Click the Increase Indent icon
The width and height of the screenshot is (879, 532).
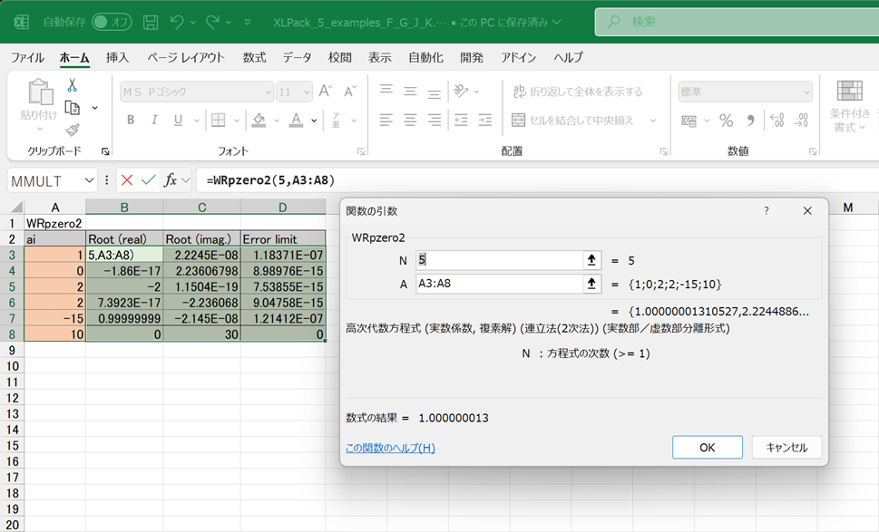(485, 120)
